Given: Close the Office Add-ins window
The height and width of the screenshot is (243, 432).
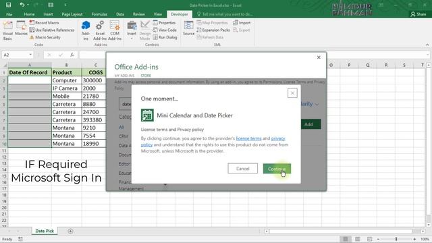Looking at the screenshot, I should [x=319, y=57].
